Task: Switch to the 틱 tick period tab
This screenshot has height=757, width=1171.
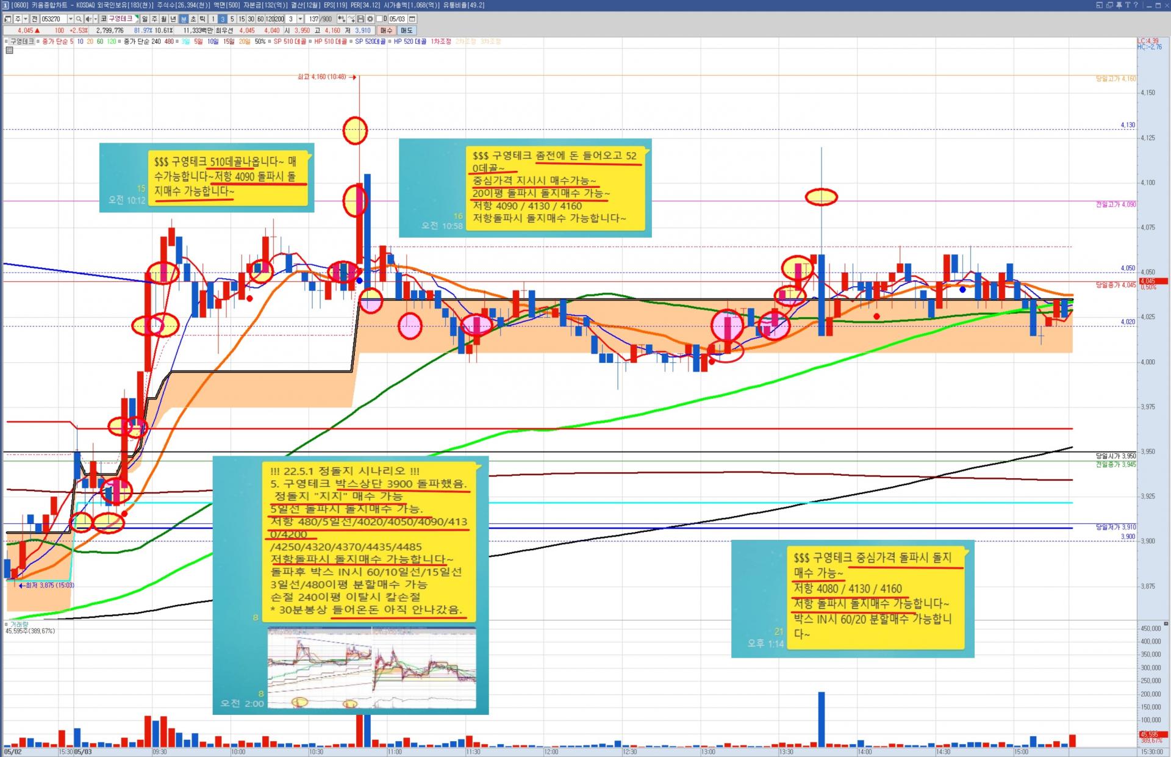Action: click(x=202, y=19)
